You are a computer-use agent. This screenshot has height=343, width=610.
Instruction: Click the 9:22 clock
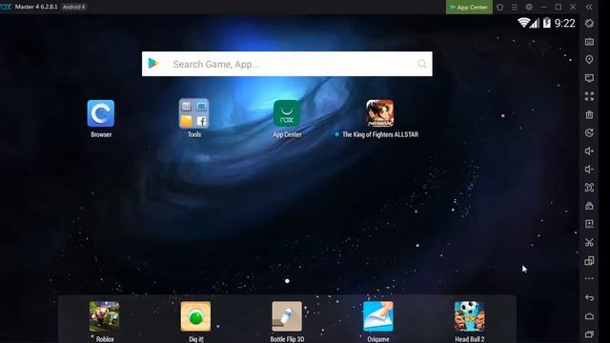(564, 23)
